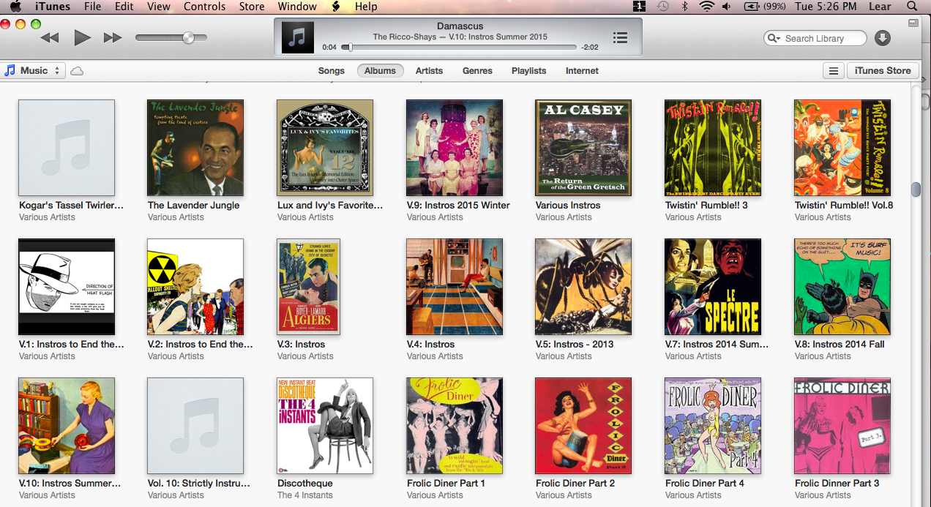Image resolution: width=931 pixels, height=507 pixels.
Task: Open the Wi-Fi status menu
Action: click(706, 7)
